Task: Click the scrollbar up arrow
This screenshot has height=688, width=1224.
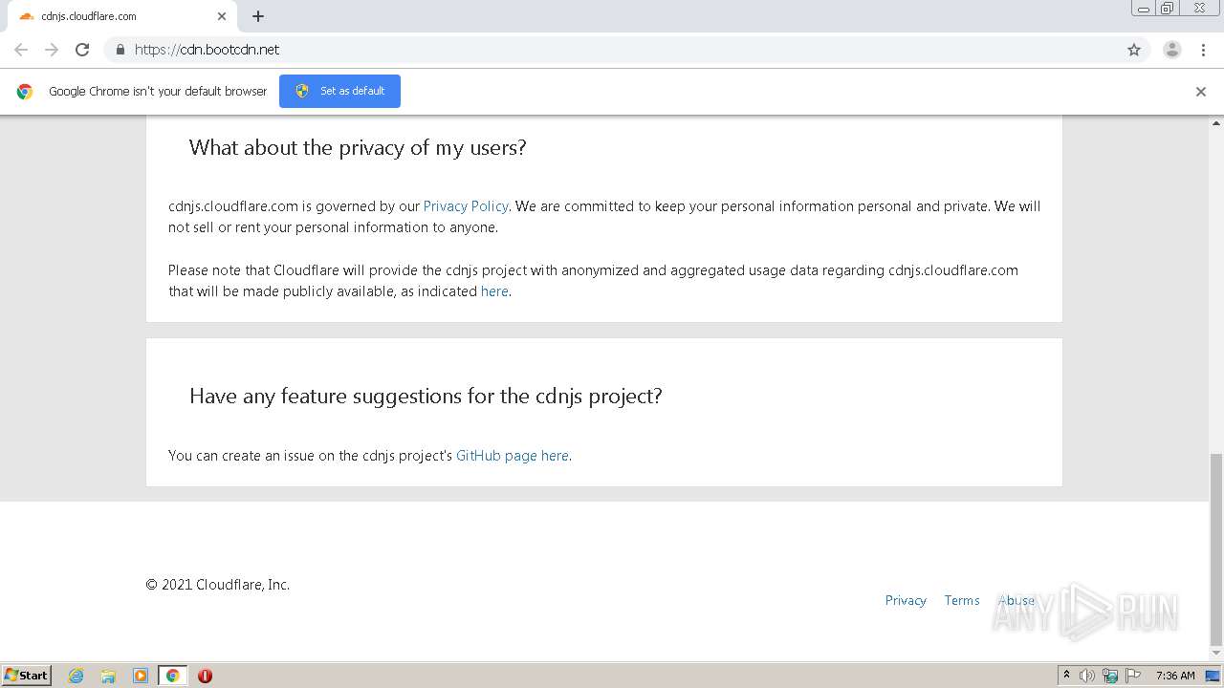Action: (1216, 123)
